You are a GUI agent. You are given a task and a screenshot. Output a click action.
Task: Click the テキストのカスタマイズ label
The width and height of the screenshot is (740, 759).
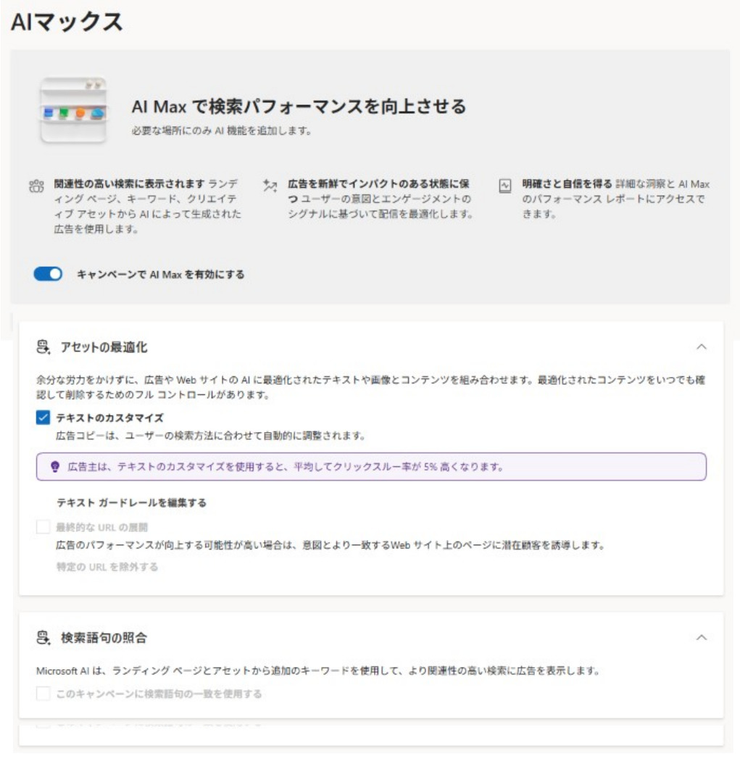click(x=110, y=418)
